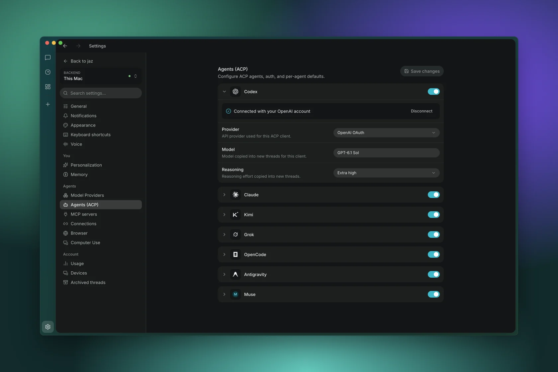The height and width of the screenshot is (372, 558).
Task: Click the forward arrow in title bar
Action: tap(78, 46)
